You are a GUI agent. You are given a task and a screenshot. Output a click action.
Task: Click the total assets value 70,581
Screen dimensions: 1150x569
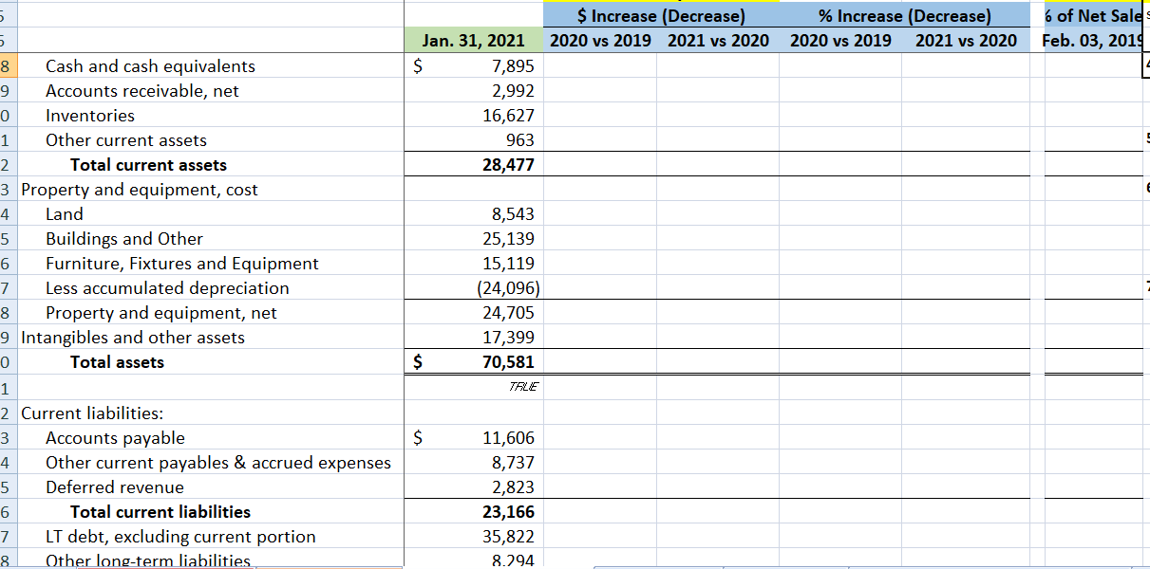[x=474, y=361]
